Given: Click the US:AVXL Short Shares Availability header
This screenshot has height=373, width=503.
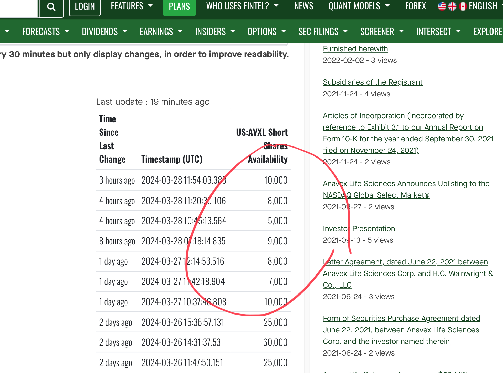Looking at the screenshot, I should point(262,146).
